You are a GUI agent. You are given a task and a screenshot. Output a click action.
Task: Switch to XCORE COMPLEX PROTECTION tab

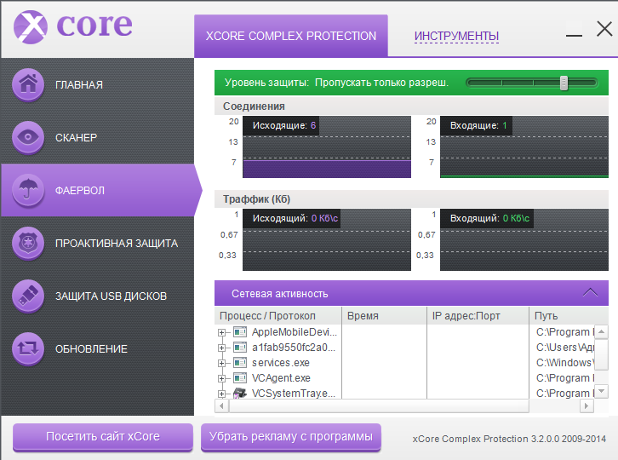(291, 36)
